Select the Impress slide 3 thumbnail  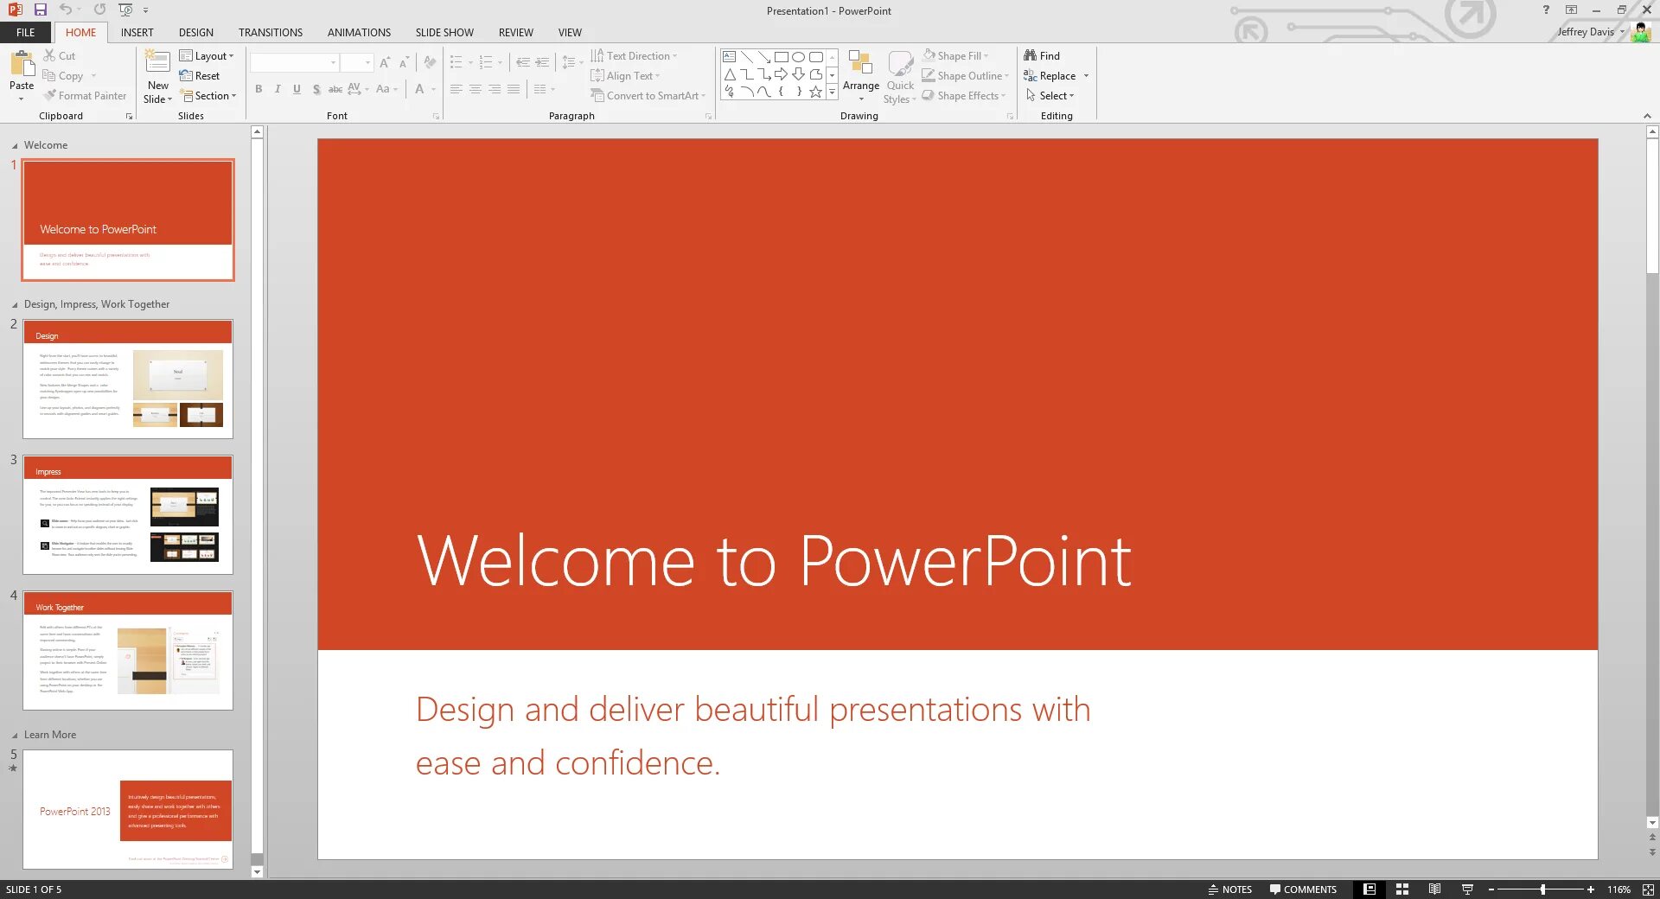click(128, 515)
